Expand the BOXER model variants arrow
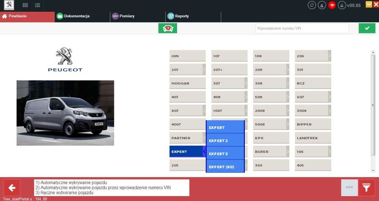Image resolution: width=379 pixels, height=201 pixels. (x=288, y=152)
